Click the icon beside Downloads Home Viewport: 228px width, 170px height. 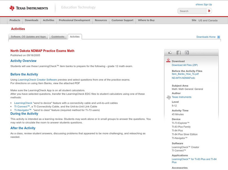coord(218,37)
